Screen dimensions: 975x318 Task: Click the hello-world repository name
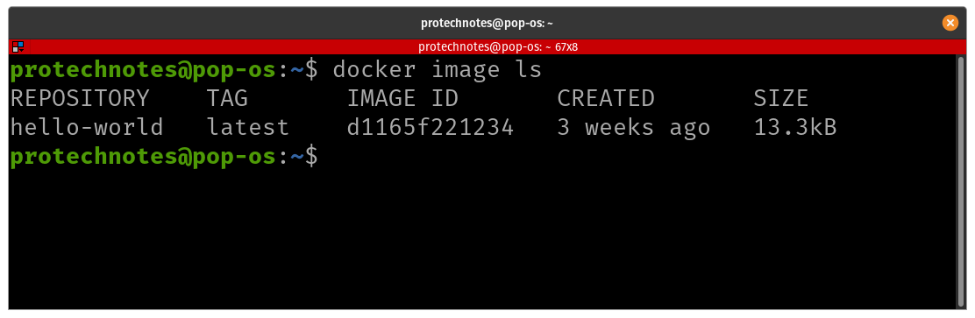[x=87, y=127]
